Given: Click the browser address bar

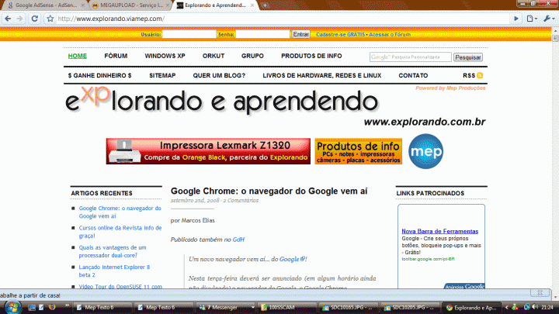Looking at the screenshot, I should (x=283, y=19).
